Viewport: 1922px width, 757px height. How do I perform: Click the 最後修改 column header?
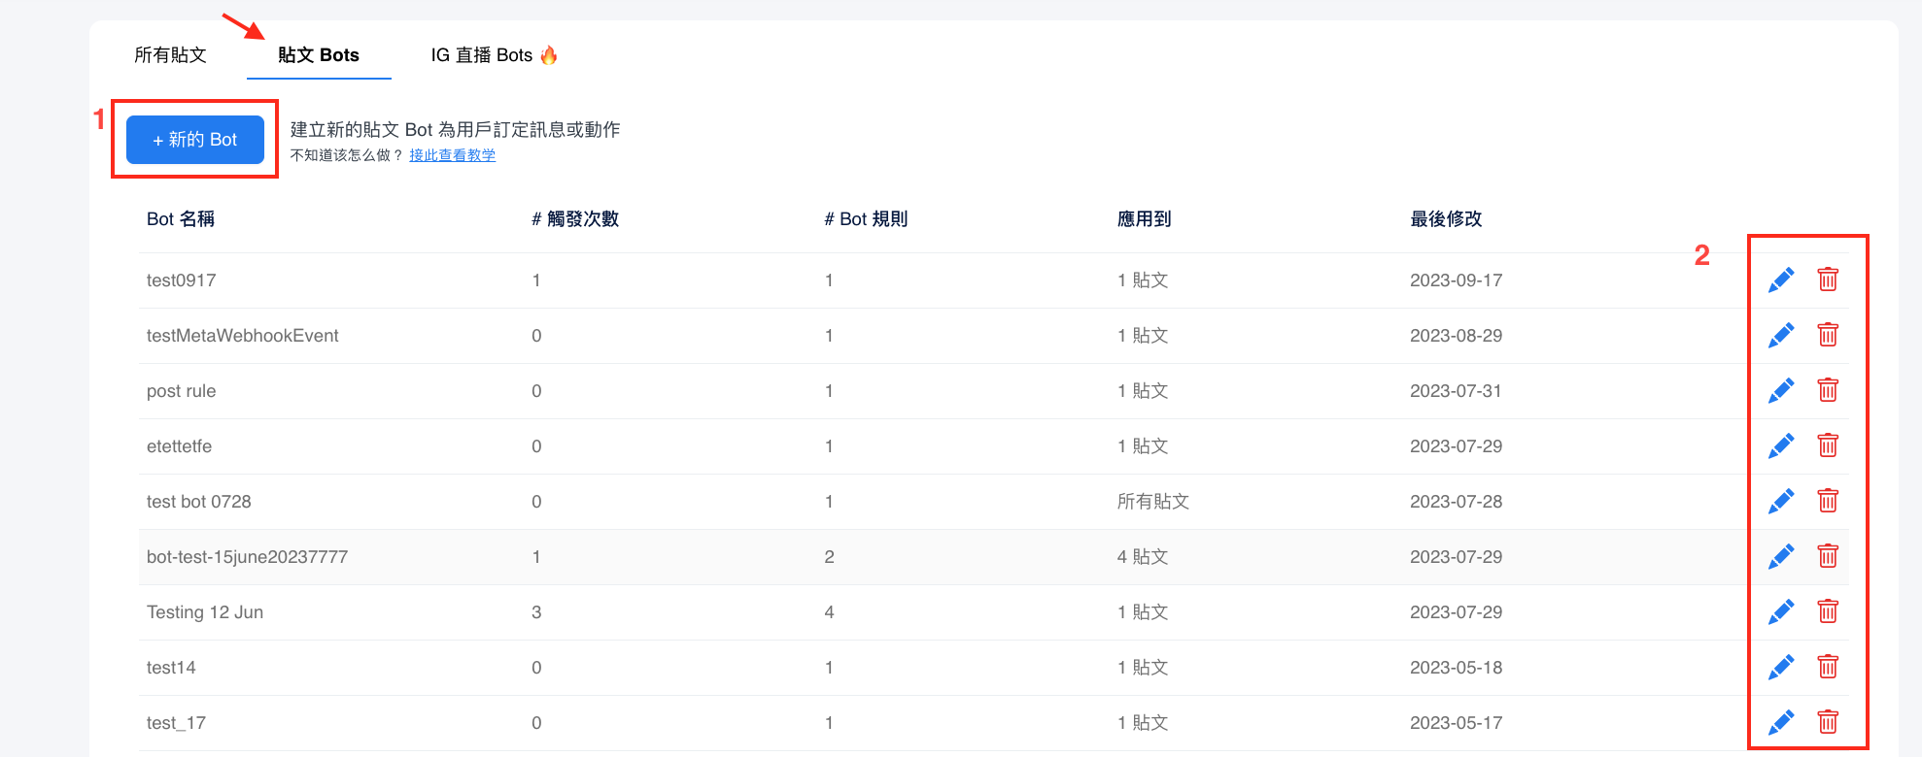click(x=1446, y=219)
